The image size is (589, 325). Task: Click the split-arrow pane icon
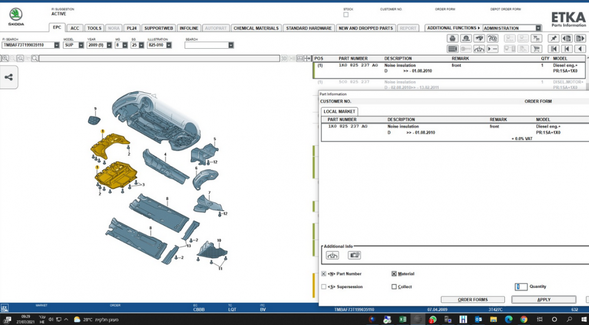point(307,59)
